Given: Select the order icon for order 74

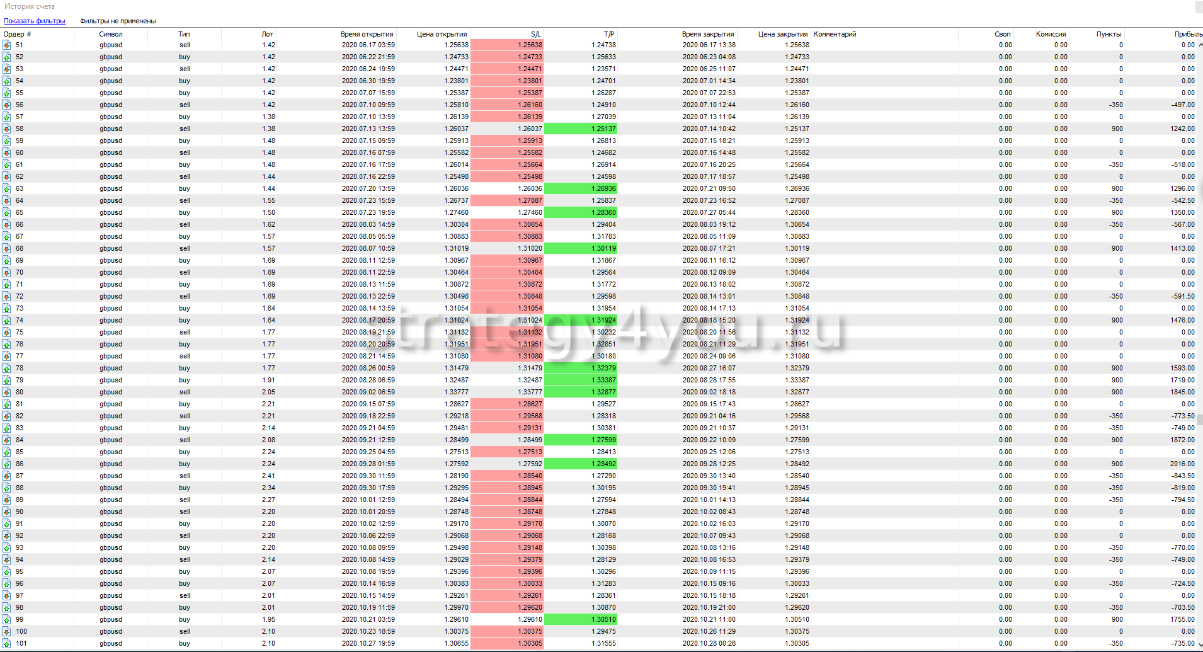Looking at the screenshot, I should pos(6,321).
